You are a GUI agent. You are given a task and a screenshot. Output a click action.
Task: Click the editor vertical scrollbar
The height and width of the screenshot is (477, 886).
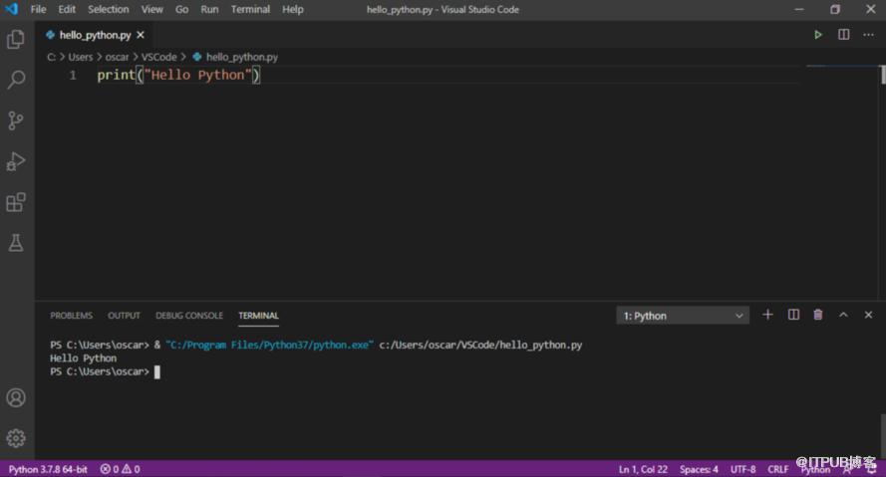click(883, 75)
